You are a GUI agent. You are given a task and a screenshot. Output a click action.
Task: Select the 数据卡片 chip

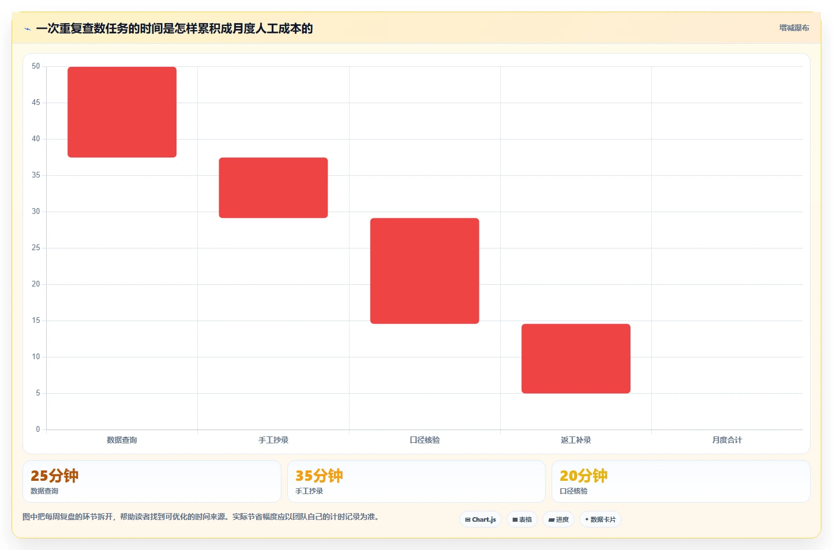[x=601, y=519]
